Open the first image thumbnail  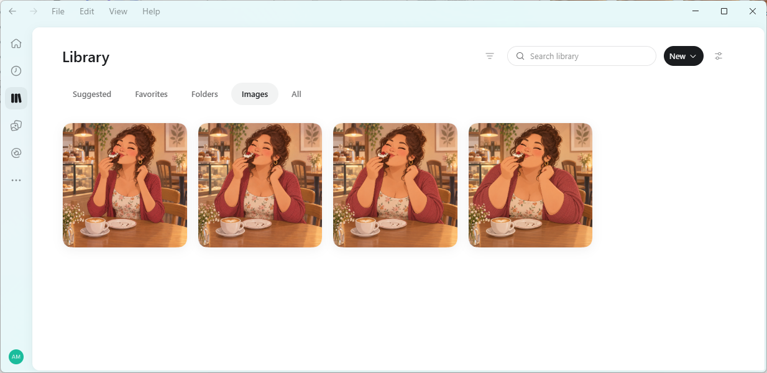click(125, 185)
